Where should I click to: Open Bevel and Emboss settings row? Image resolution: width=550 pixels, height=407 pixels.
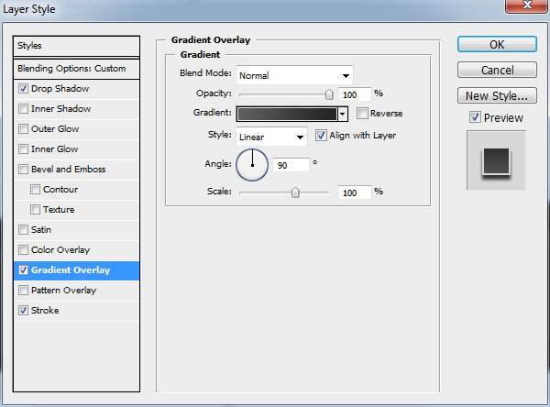76,170
